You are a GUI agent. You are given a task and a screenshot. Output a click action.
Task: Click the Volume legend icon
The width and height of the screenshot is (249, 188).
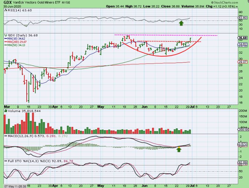[x=6, y=111]
